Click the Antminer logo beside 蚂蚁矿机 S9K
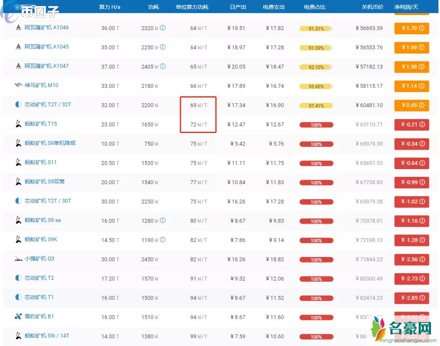This screenshot has height=346, width=440. 18,239
